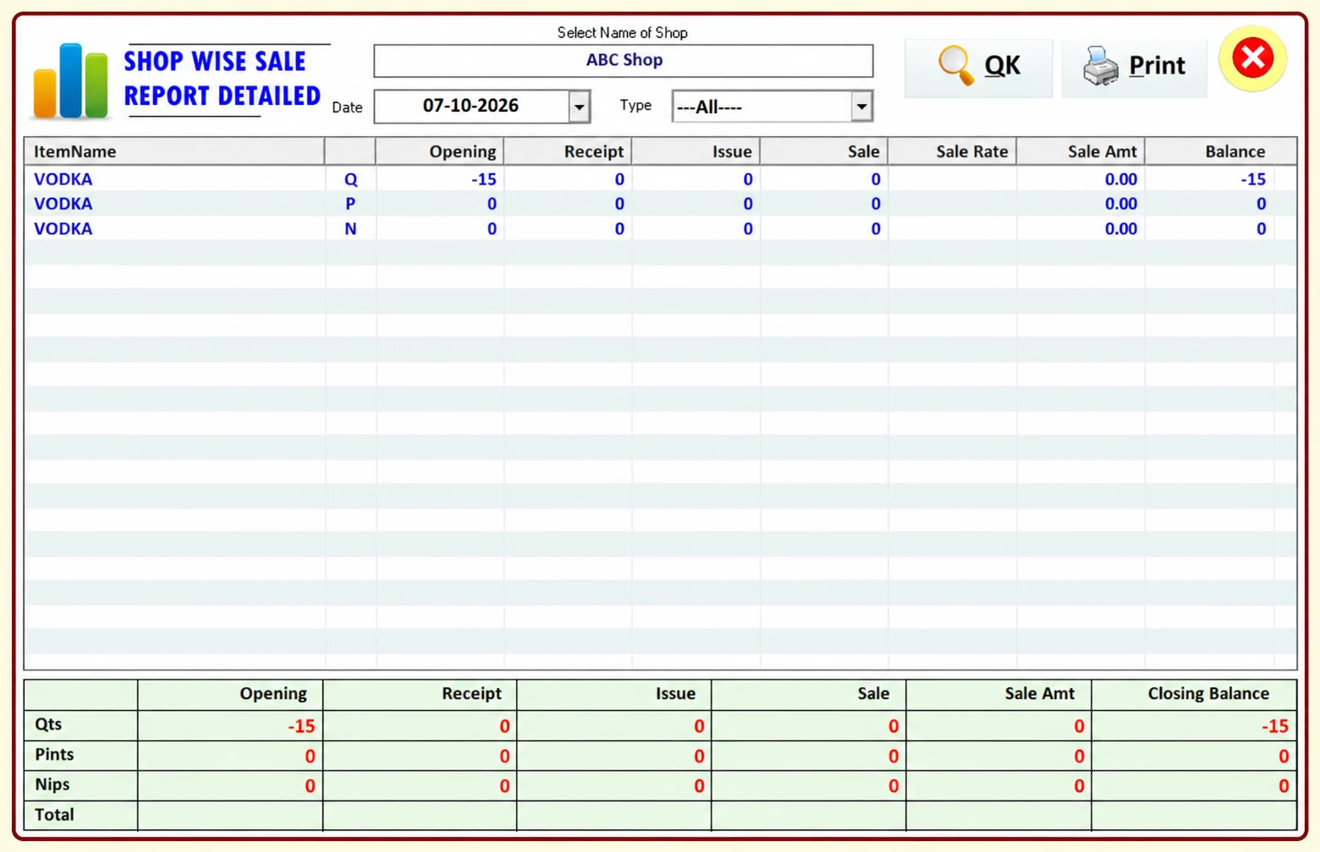Click the OK button label
Viewport: 1320px width, 852px height.
[x=1003, y=65]
